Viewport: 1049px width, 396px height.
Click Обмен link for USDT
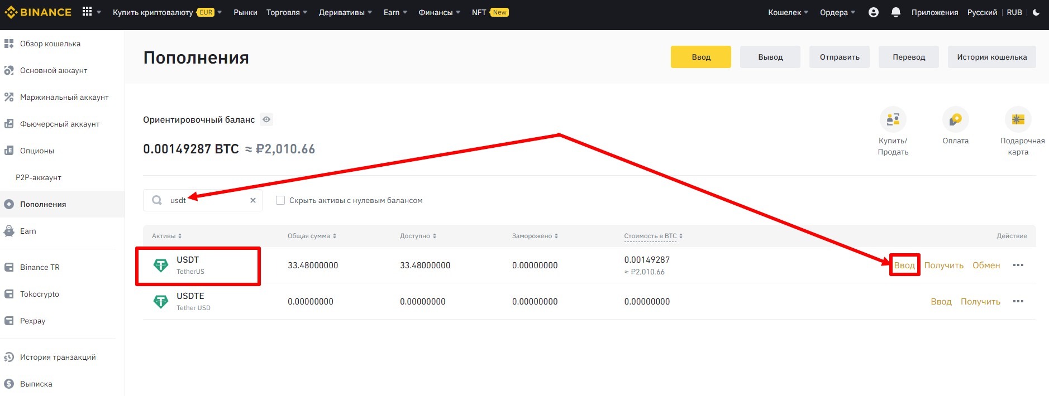click(x=986, y=265)
